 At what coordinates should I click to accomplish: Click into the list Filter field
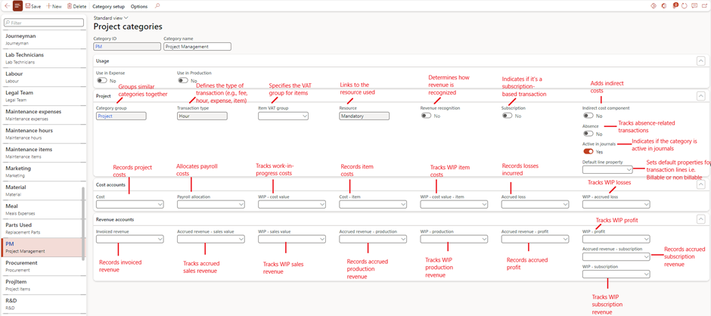44,22
